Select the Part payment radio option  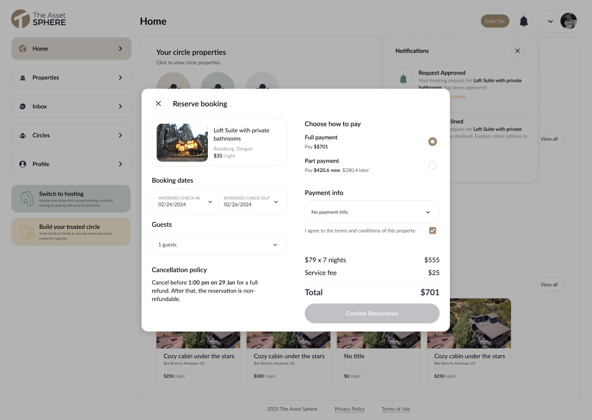point(432,166)
